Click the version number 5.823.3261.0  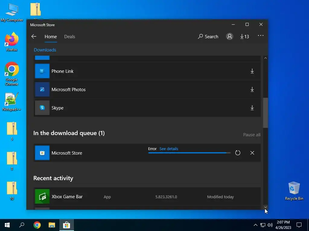pos(166,197)
